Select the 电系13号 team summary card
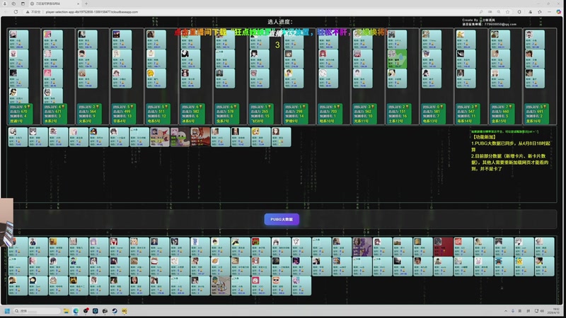The image size is (566, 318). pos(433,114)
